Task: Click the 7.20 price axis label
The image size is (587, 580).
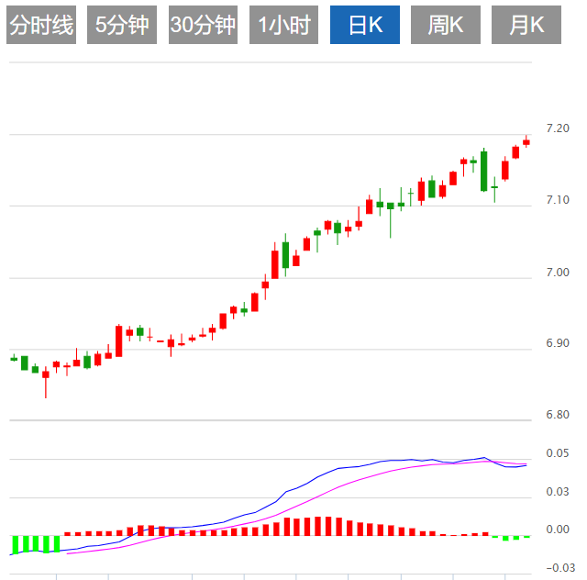Action: tap(557, 128)
